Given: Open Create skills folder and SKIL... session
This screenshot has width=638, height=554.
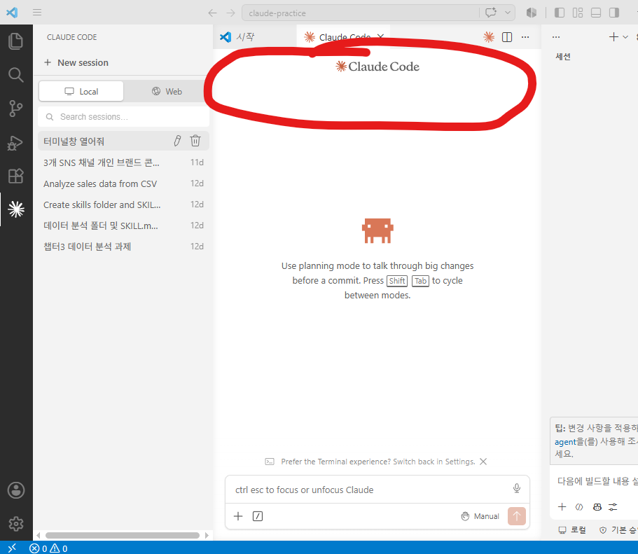Looking at the screenshot, I should tap(124, 205).
